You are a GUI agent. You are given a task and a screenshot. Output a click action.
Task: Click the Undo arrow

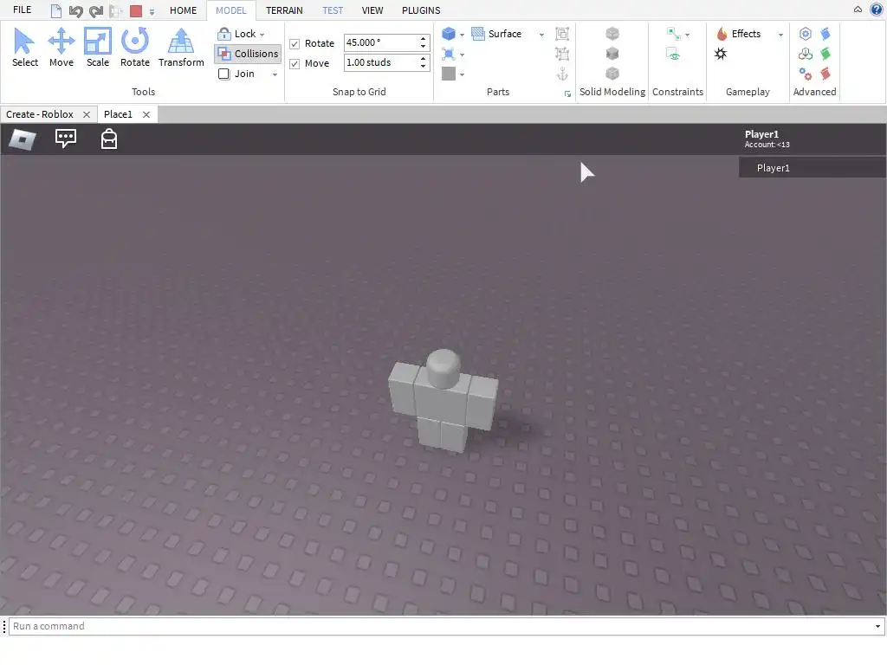click(x=76, y=10)
